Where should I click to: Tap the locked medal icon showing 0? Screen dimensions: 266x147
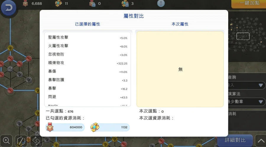pos(93,3)
